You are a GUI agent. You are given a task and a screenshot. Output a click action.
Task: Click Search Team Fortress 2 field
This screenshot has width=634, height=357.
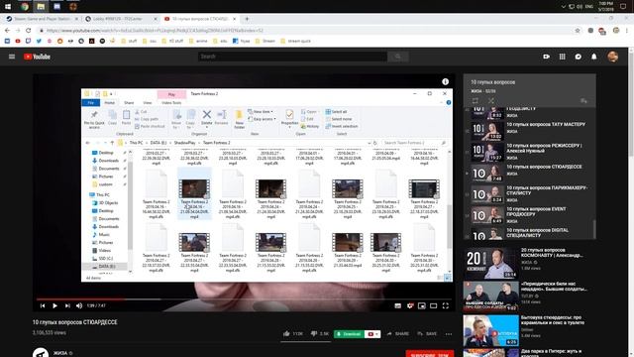click(x=414, y=143)
